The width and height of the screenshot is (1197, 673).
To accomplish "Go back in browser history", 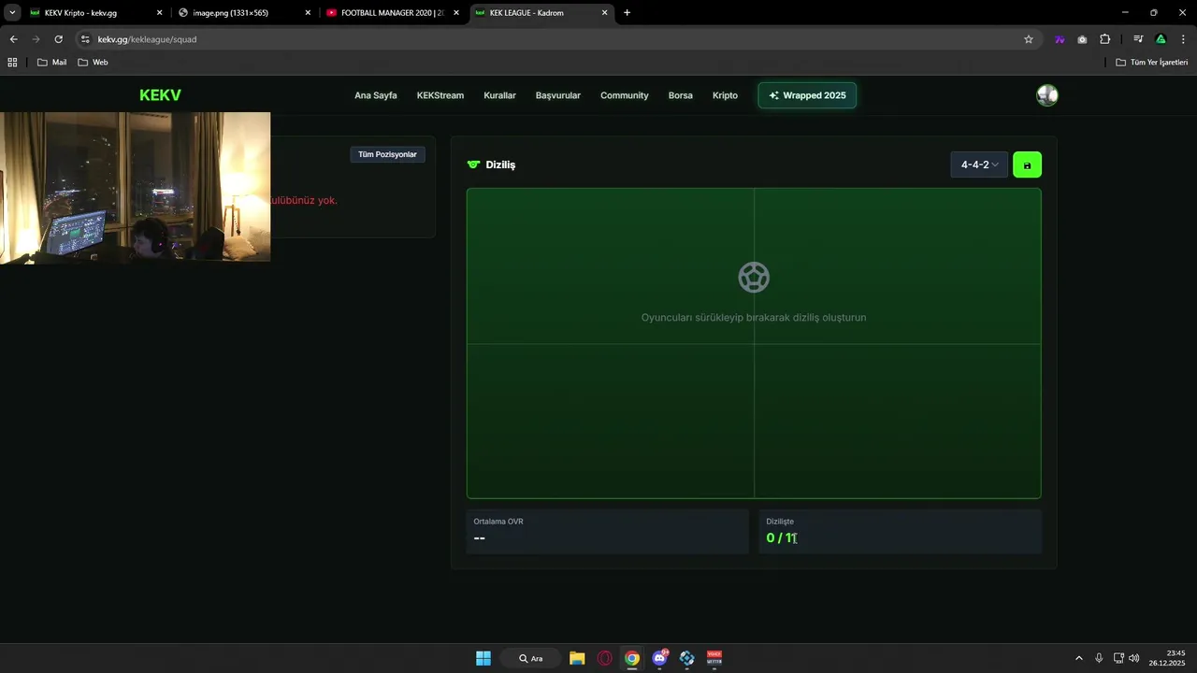I will click(x=13, y=39).
